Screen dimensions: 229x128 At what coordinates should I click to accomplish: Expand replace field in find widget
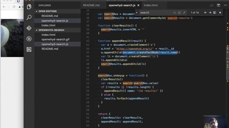[x=137, y=13]
